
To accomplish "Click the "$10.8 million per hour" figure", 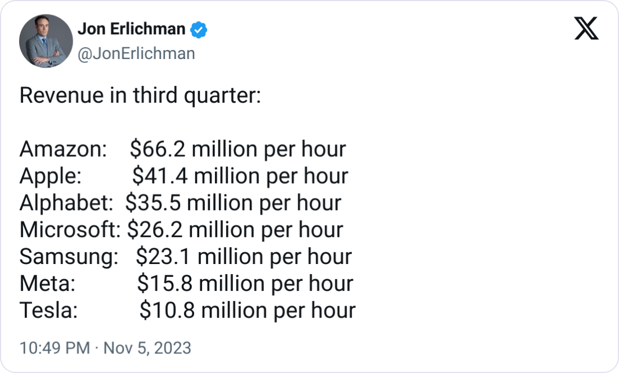I will (x=248, y=310).
